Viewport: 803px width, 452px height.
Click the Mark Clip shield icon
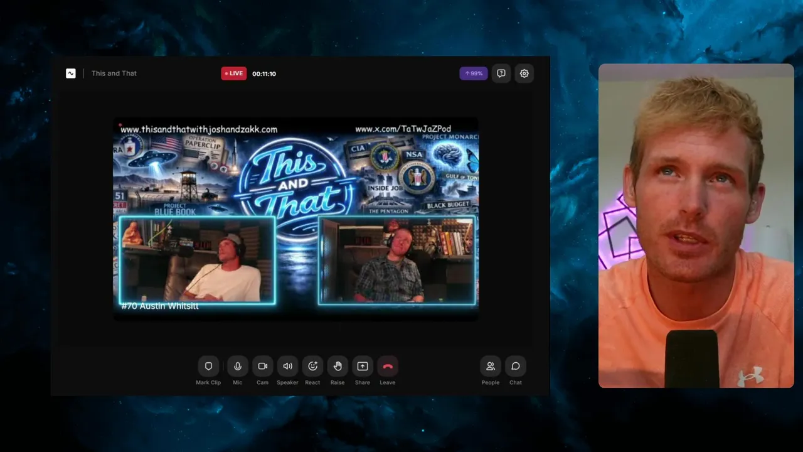(x=208, y=366)
